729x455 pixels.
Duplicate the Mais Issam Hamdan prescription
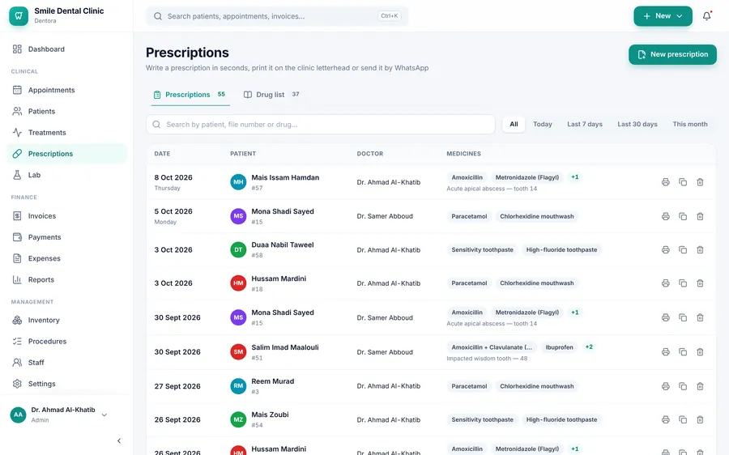[x=683, y=182]
